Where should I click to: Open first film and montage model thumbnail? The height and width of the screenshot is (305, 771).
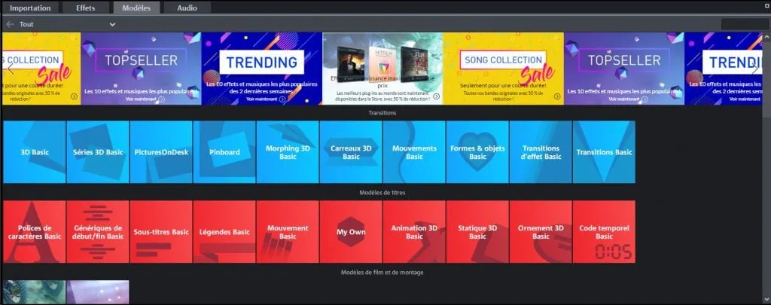point(34,292)
